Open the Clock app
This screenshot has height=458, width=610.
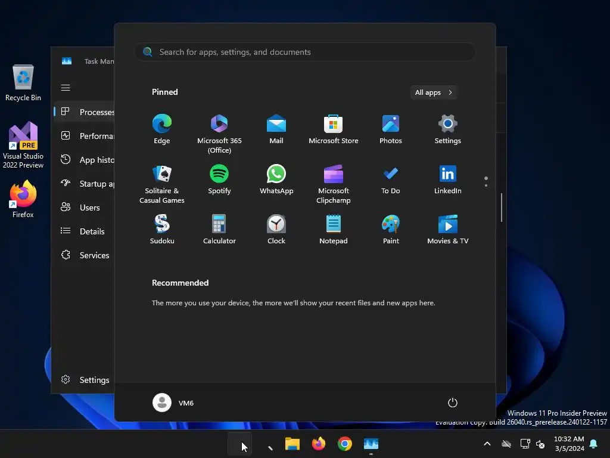coord(276,230)
